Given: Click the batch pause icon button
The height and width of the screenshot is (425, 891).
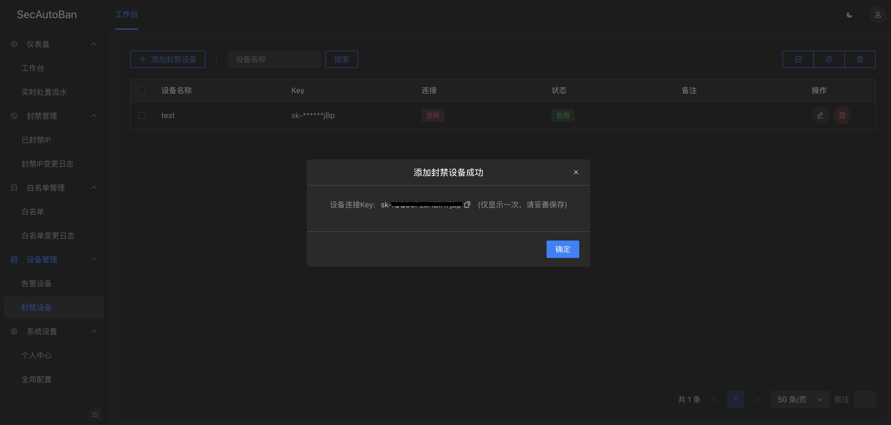Looking at the screenshot, I should (829, 59).
